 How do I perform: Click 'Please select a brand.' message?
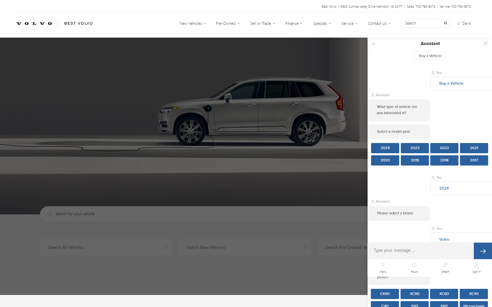pyautogui.click(x=399, y=213)
